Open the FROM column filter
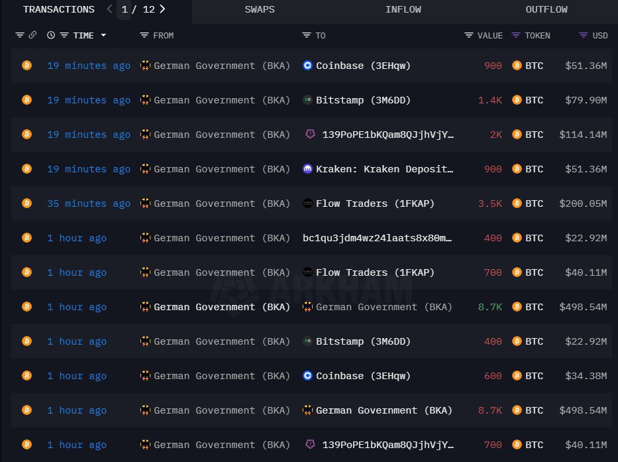The image size is (618, 462). click(144, 36)
